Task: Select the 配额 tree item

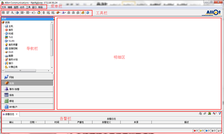Action: (11, 56)
